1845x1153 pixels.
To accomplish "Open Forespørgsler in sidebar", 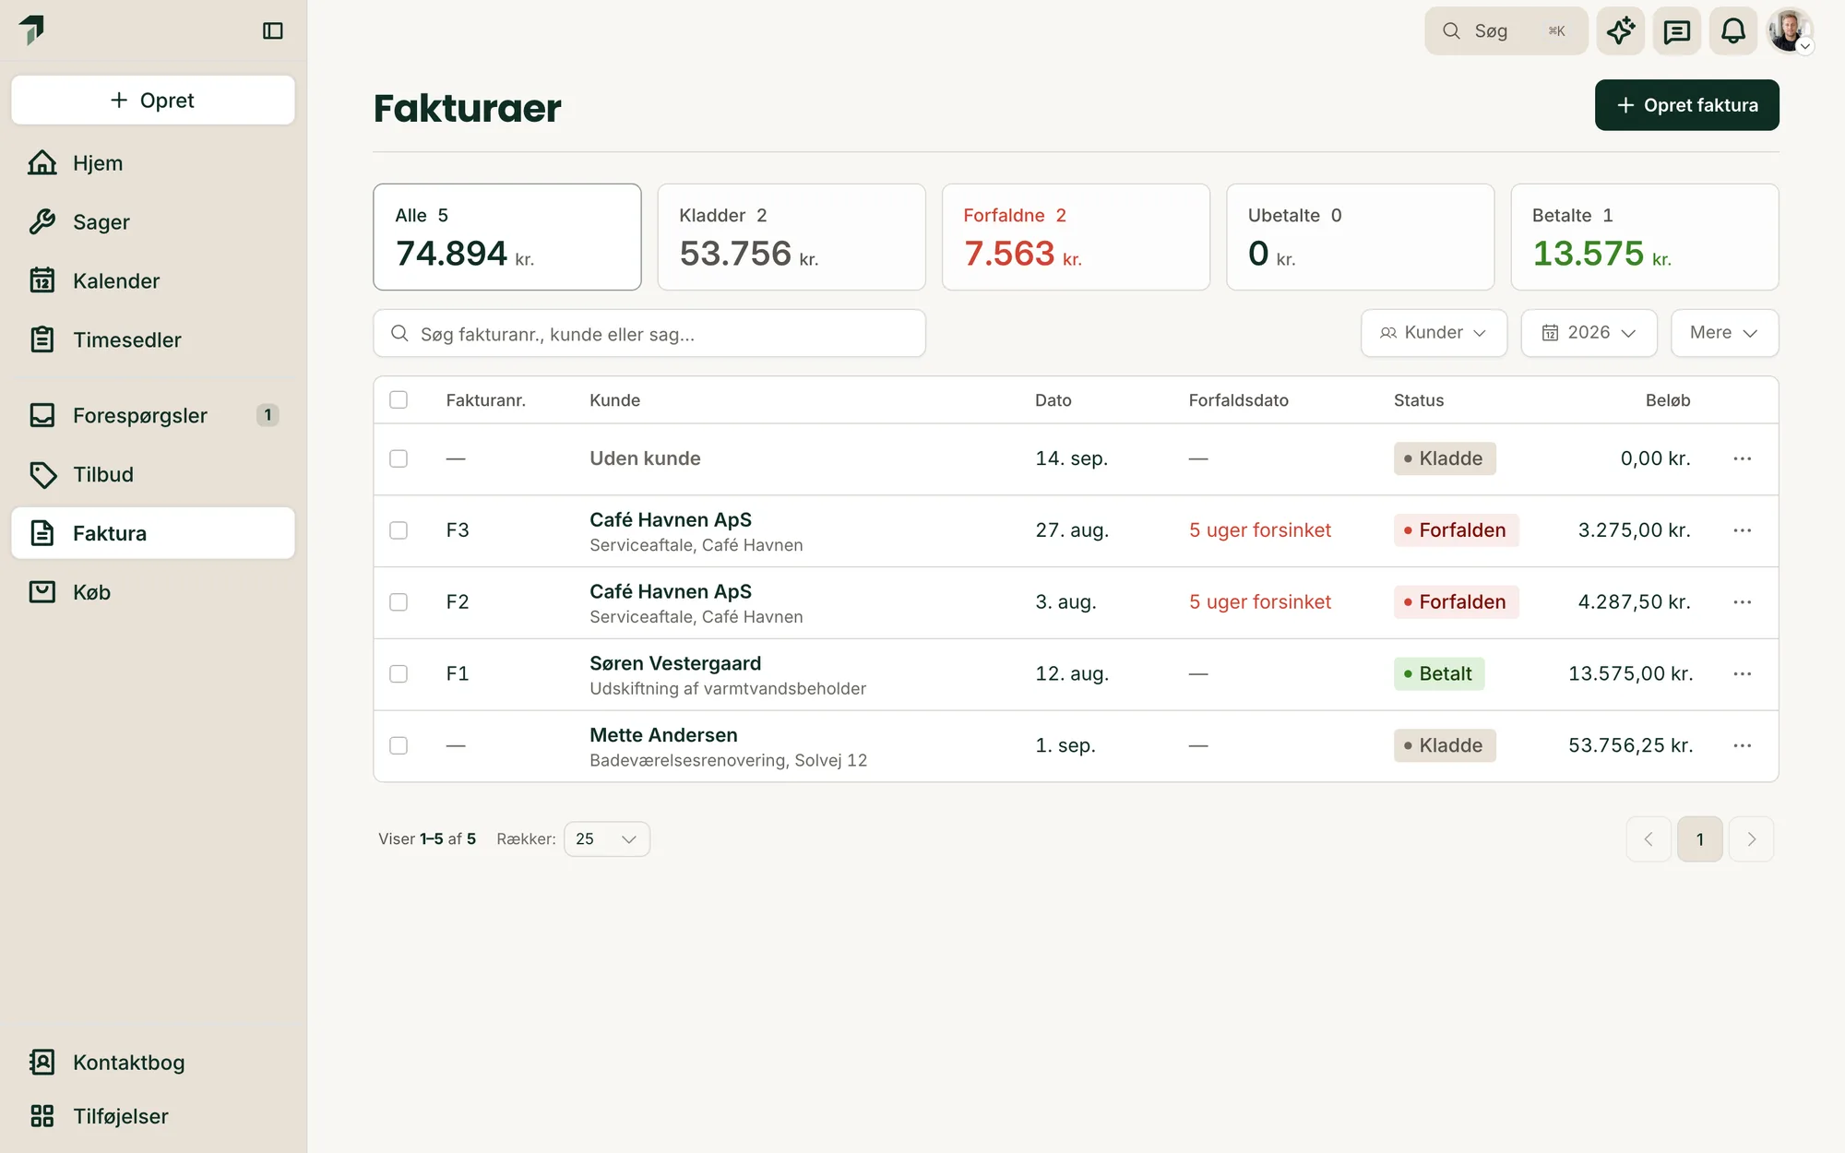I will 153,416.
